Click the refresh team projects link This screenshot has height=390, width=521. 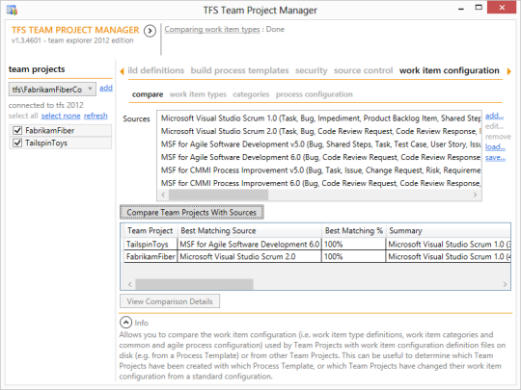(x=96, y=116)
